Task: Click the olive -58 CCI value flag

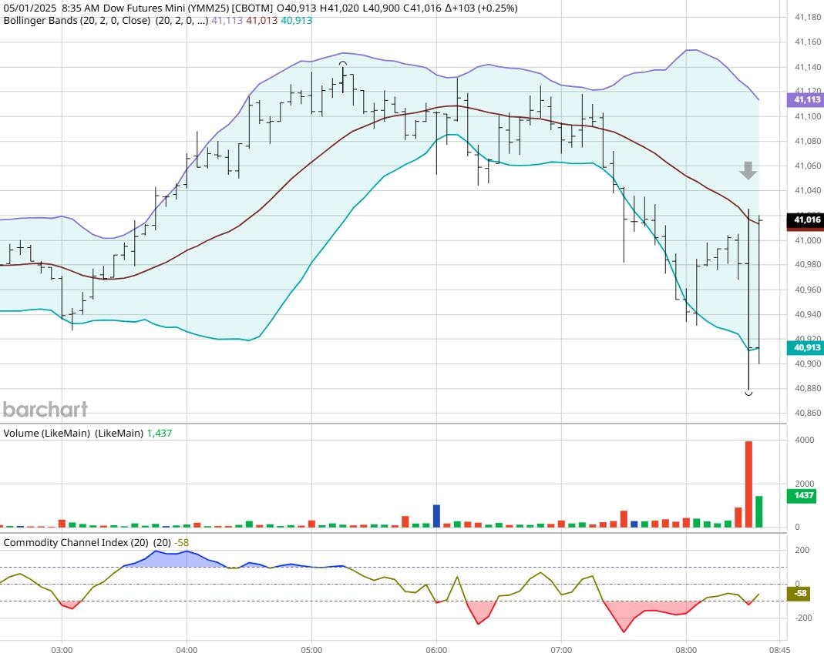Action: (801, 594)
